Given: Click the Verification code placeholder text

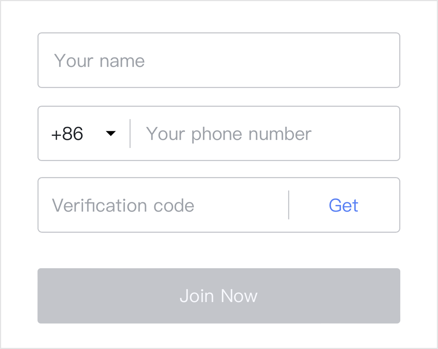Looking at the screenshot, I should (124, 205).
